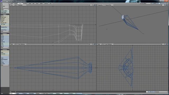Open Color Wireframe dropdown of Right viewport

pyautogui.click(x=109, y=44)
